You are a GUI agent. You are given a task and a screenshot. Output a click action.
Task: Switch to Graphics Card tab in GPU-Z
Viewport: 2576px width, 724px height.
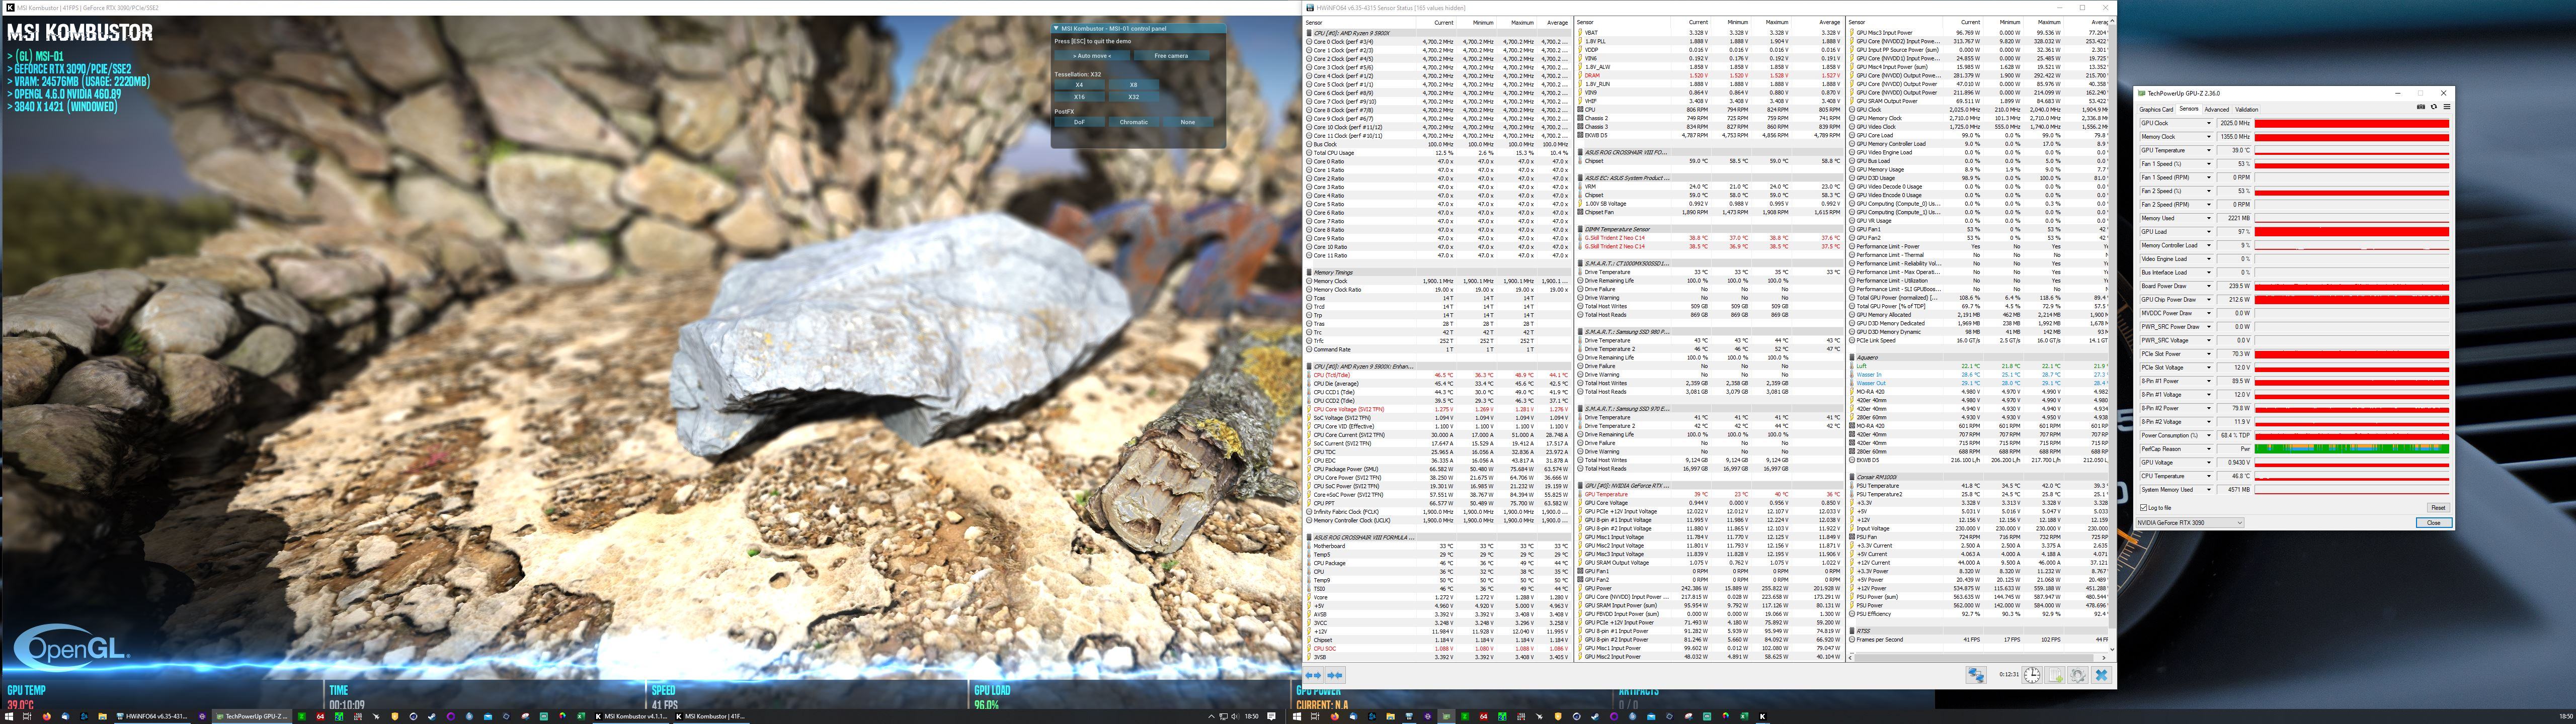[2156, 109]
